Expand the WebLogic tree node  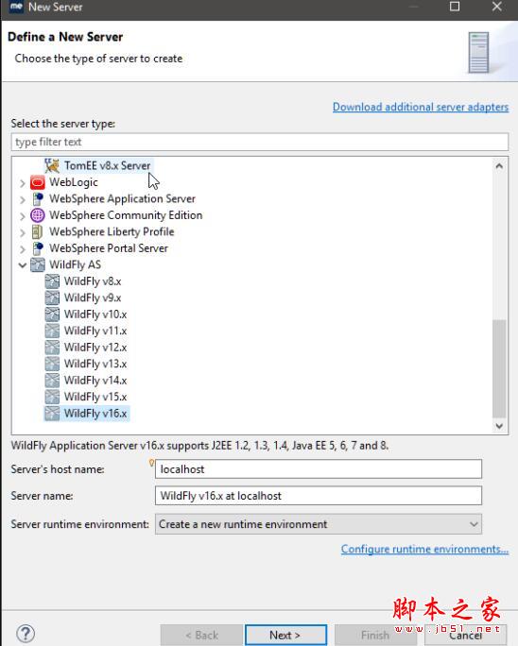point(23,183)
